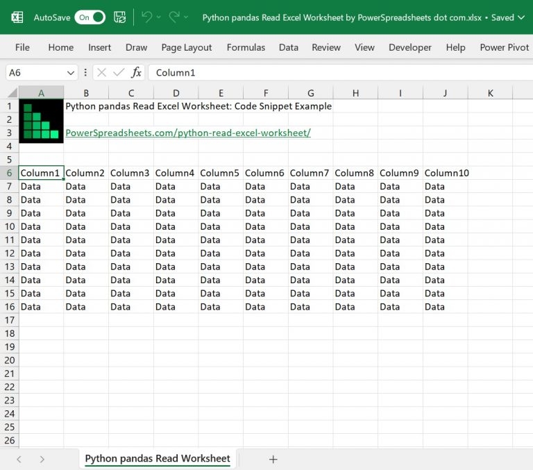533x470 pixels.
Task: Toggle the AutoSave switch off
Action: pyautogui.click(x=90, y=17)
